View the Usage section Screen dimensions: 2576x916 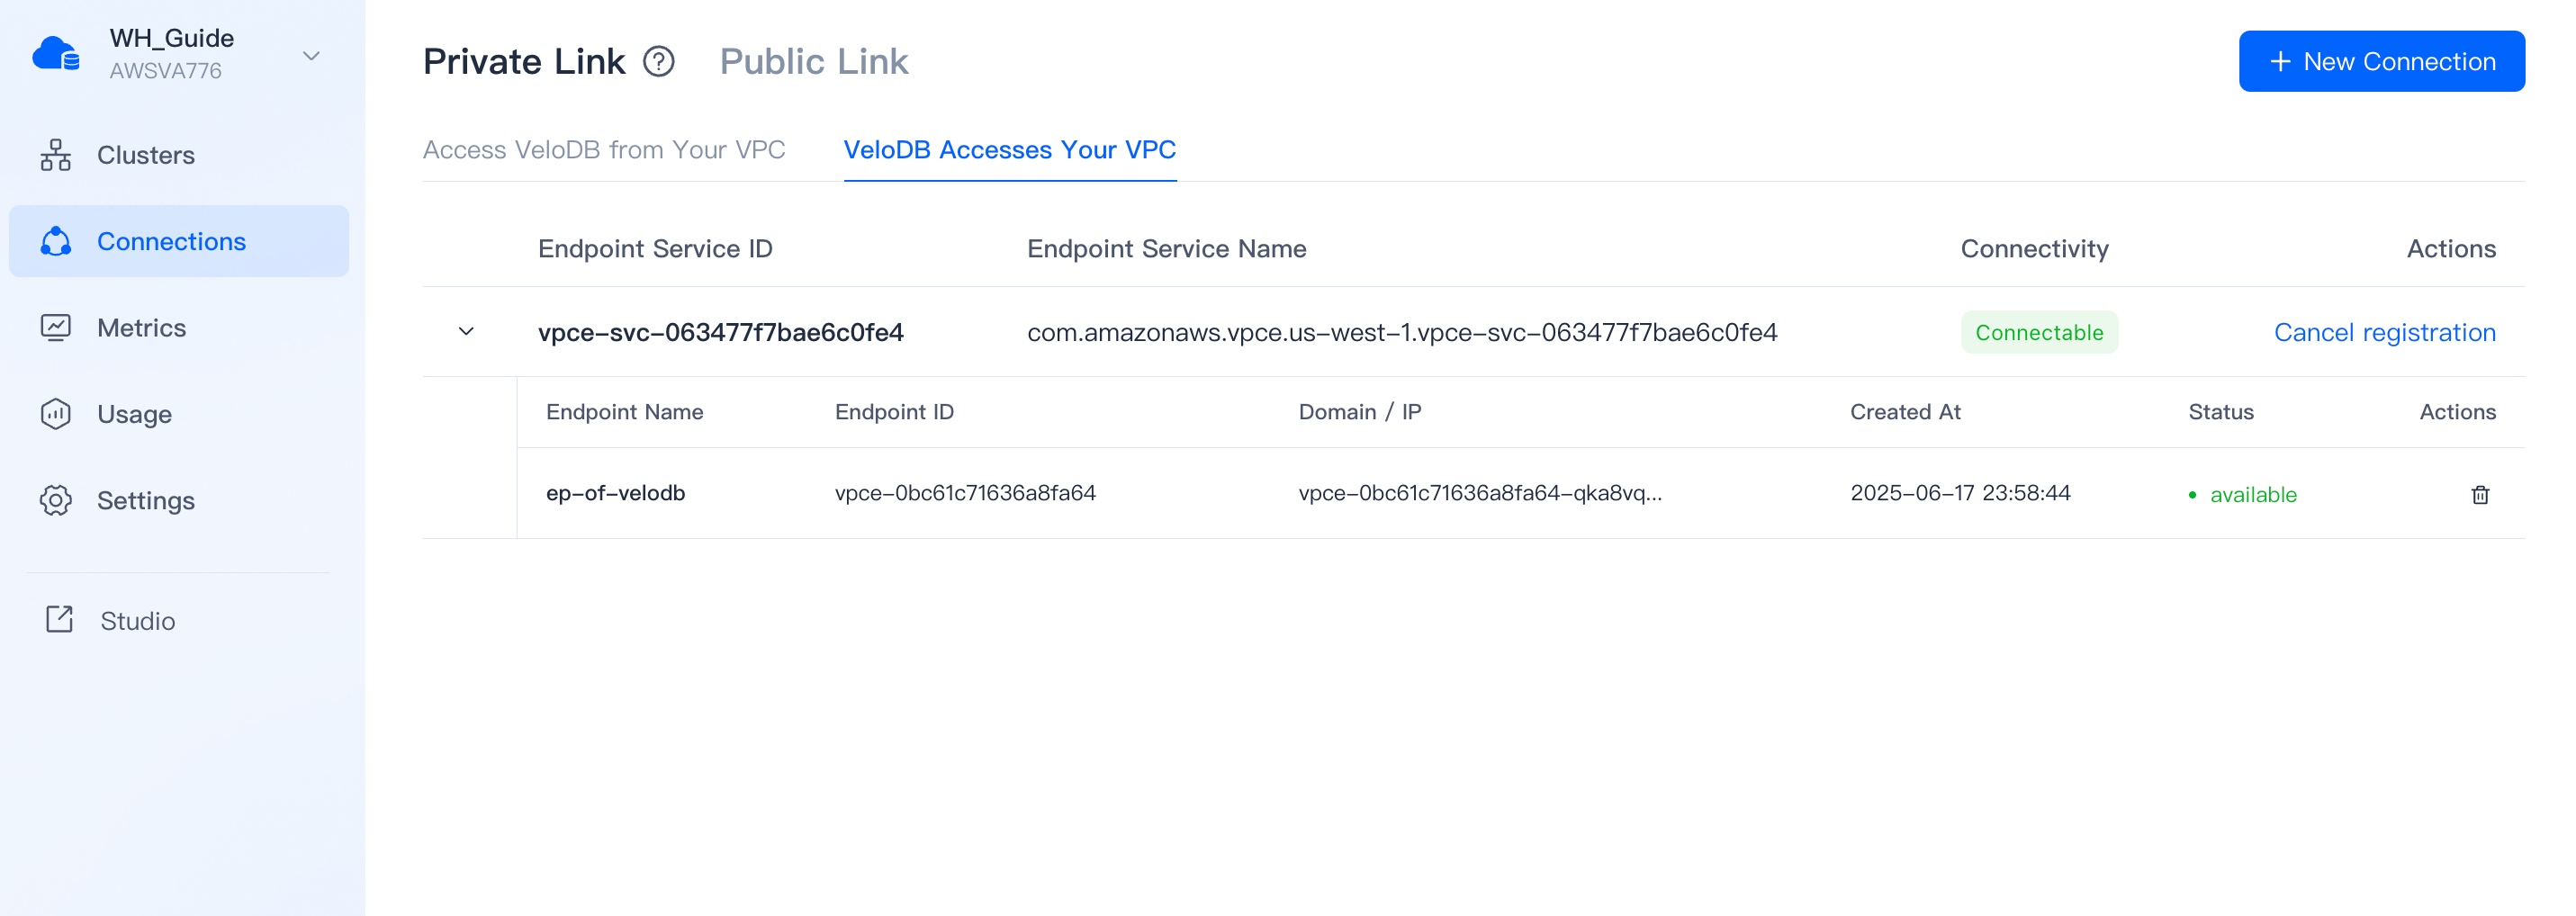pos(134,413)
